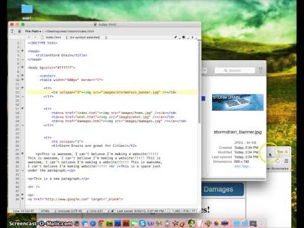Click the table width code line
The width and height of the screenshot is (304, 228).
coord(71,80)
